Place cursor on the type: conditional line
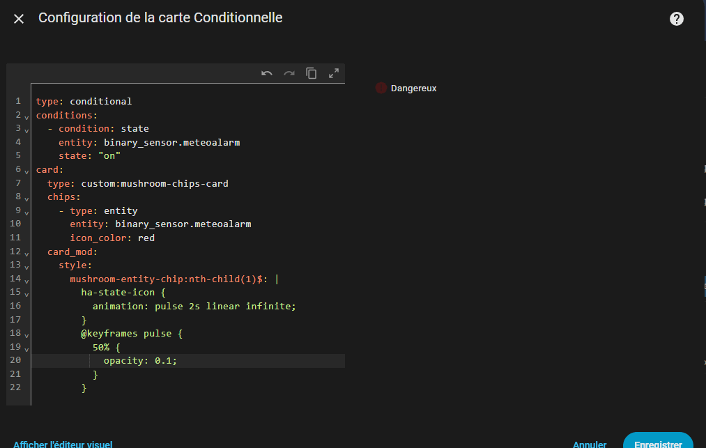The height and width of the screenshot is (448, 706). click(84, 101)
